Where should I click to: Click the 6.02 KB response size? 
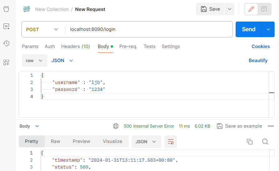click(x=202, y=126)
